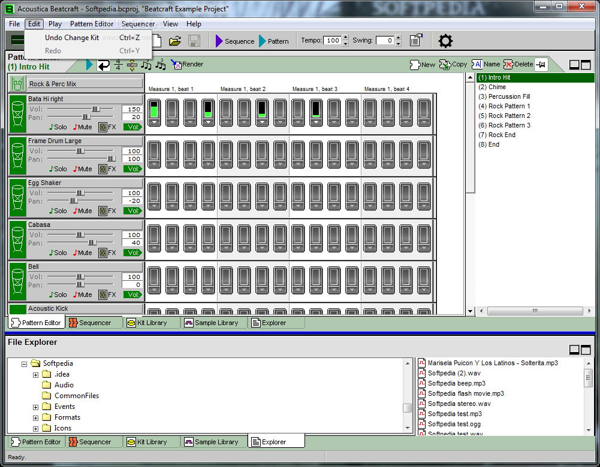Open FX for Bata Hi right

pos(107,127)
